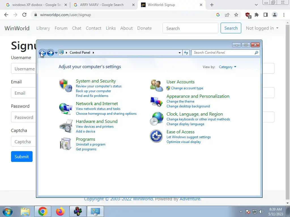290x217 pixels.
Task: Bookmark this page with the star icon
Action: [236, 15]
